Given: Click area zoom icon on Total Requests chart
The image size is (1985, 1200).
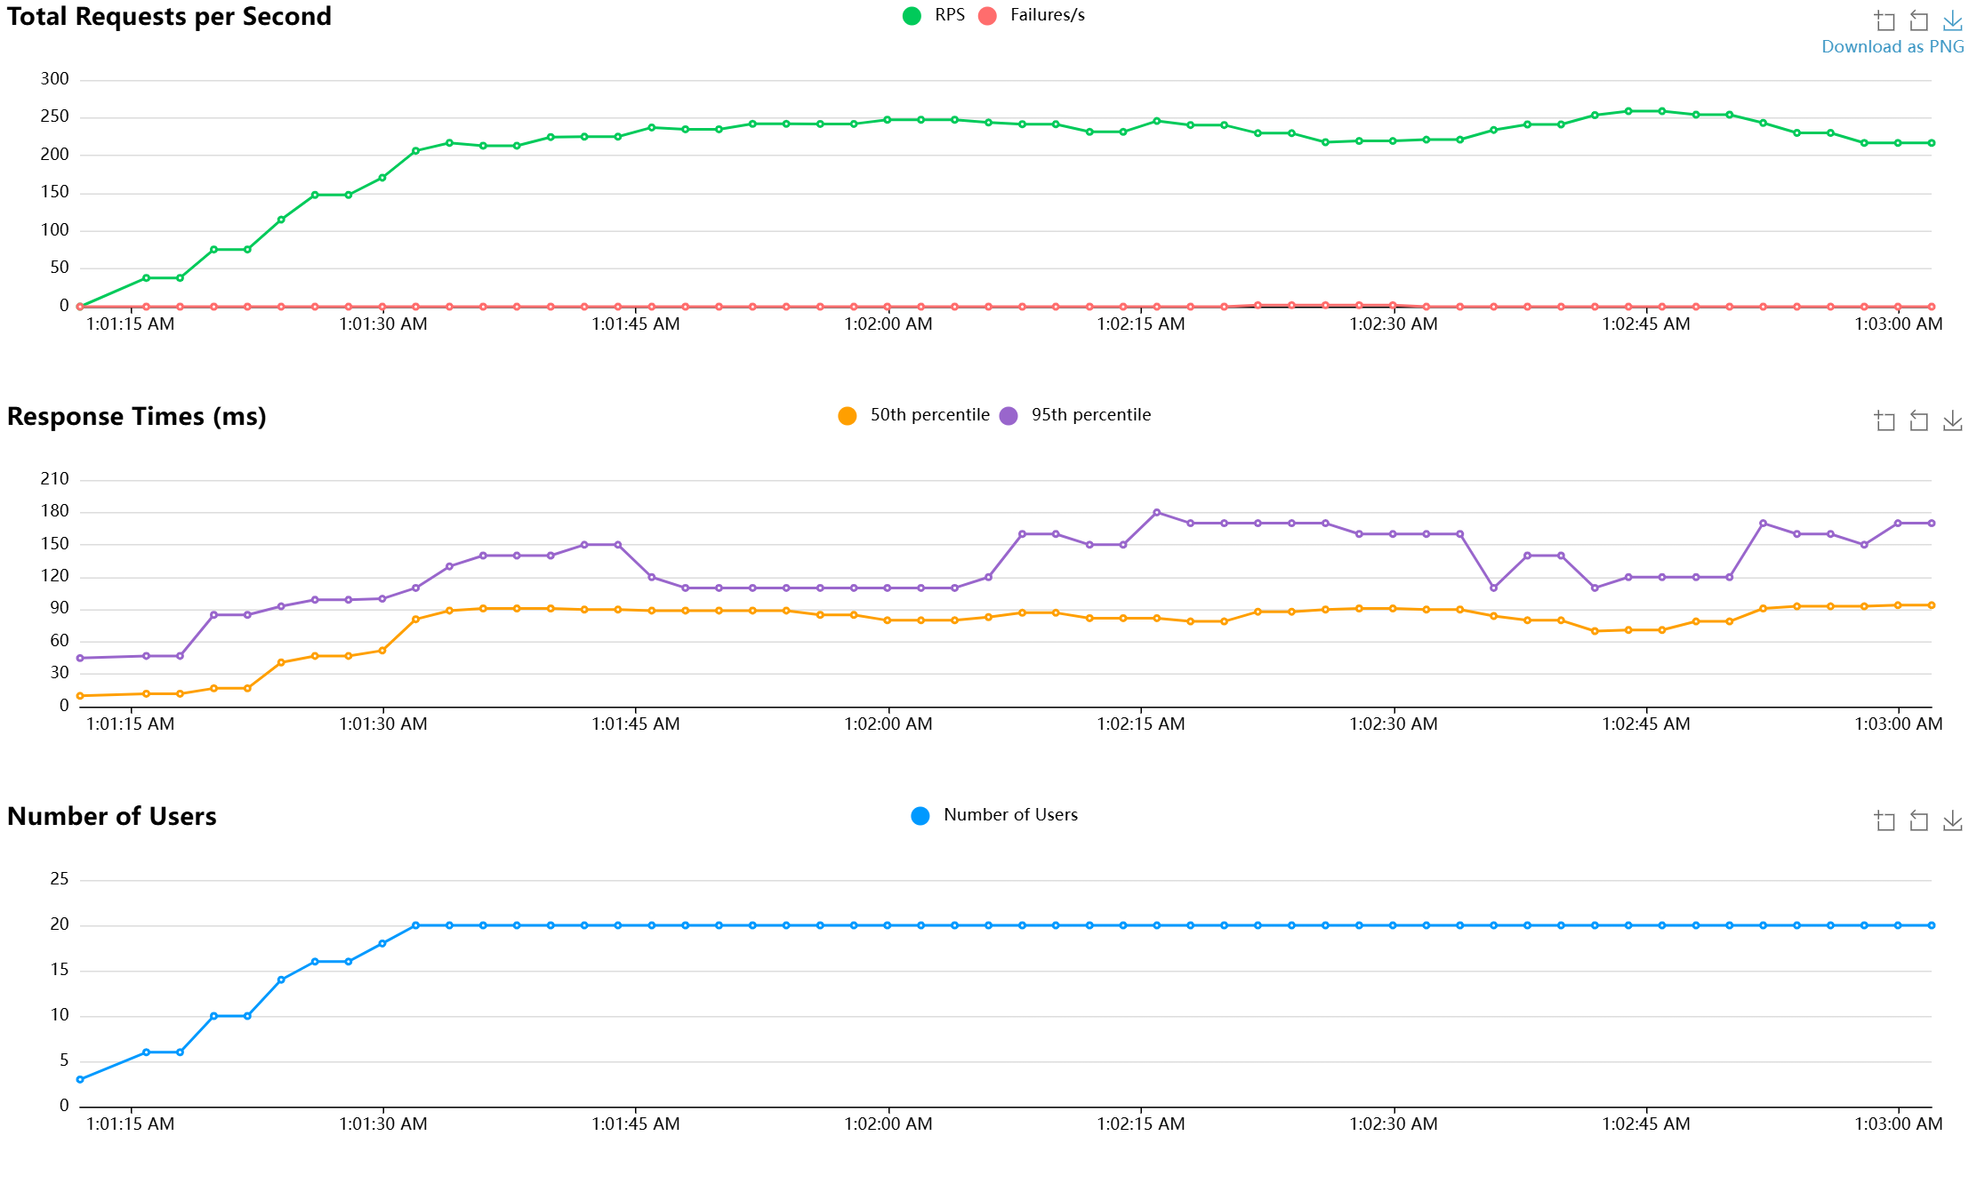Looking at the screenshot, I should [1885, 20].
